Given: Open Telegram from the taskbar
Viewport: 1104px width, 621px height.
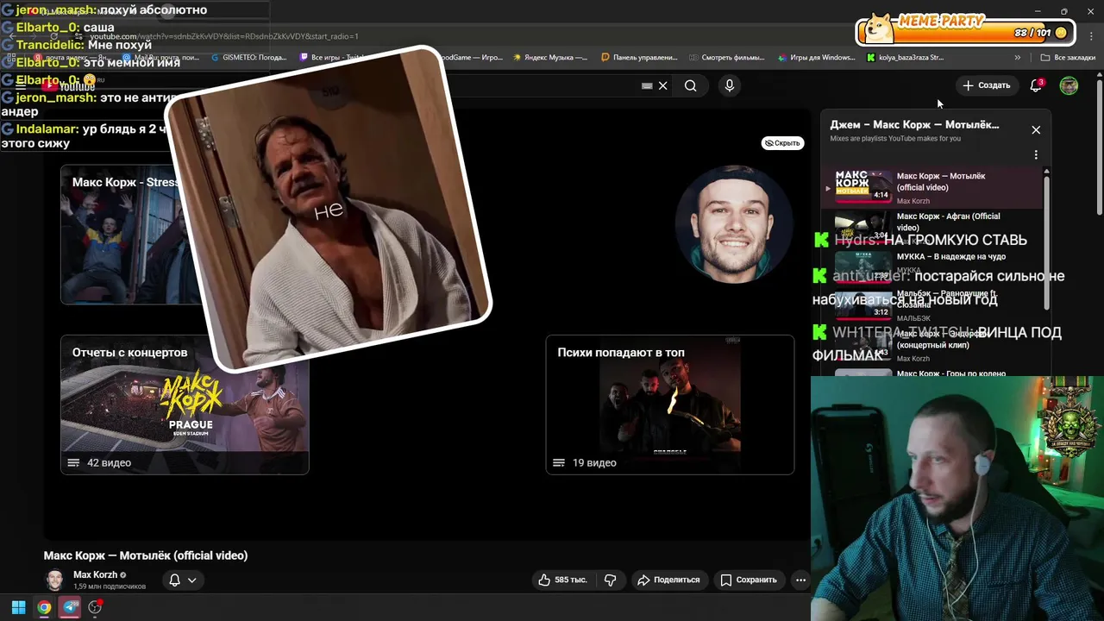Looking at the screenshot, I should click(71, 607).
